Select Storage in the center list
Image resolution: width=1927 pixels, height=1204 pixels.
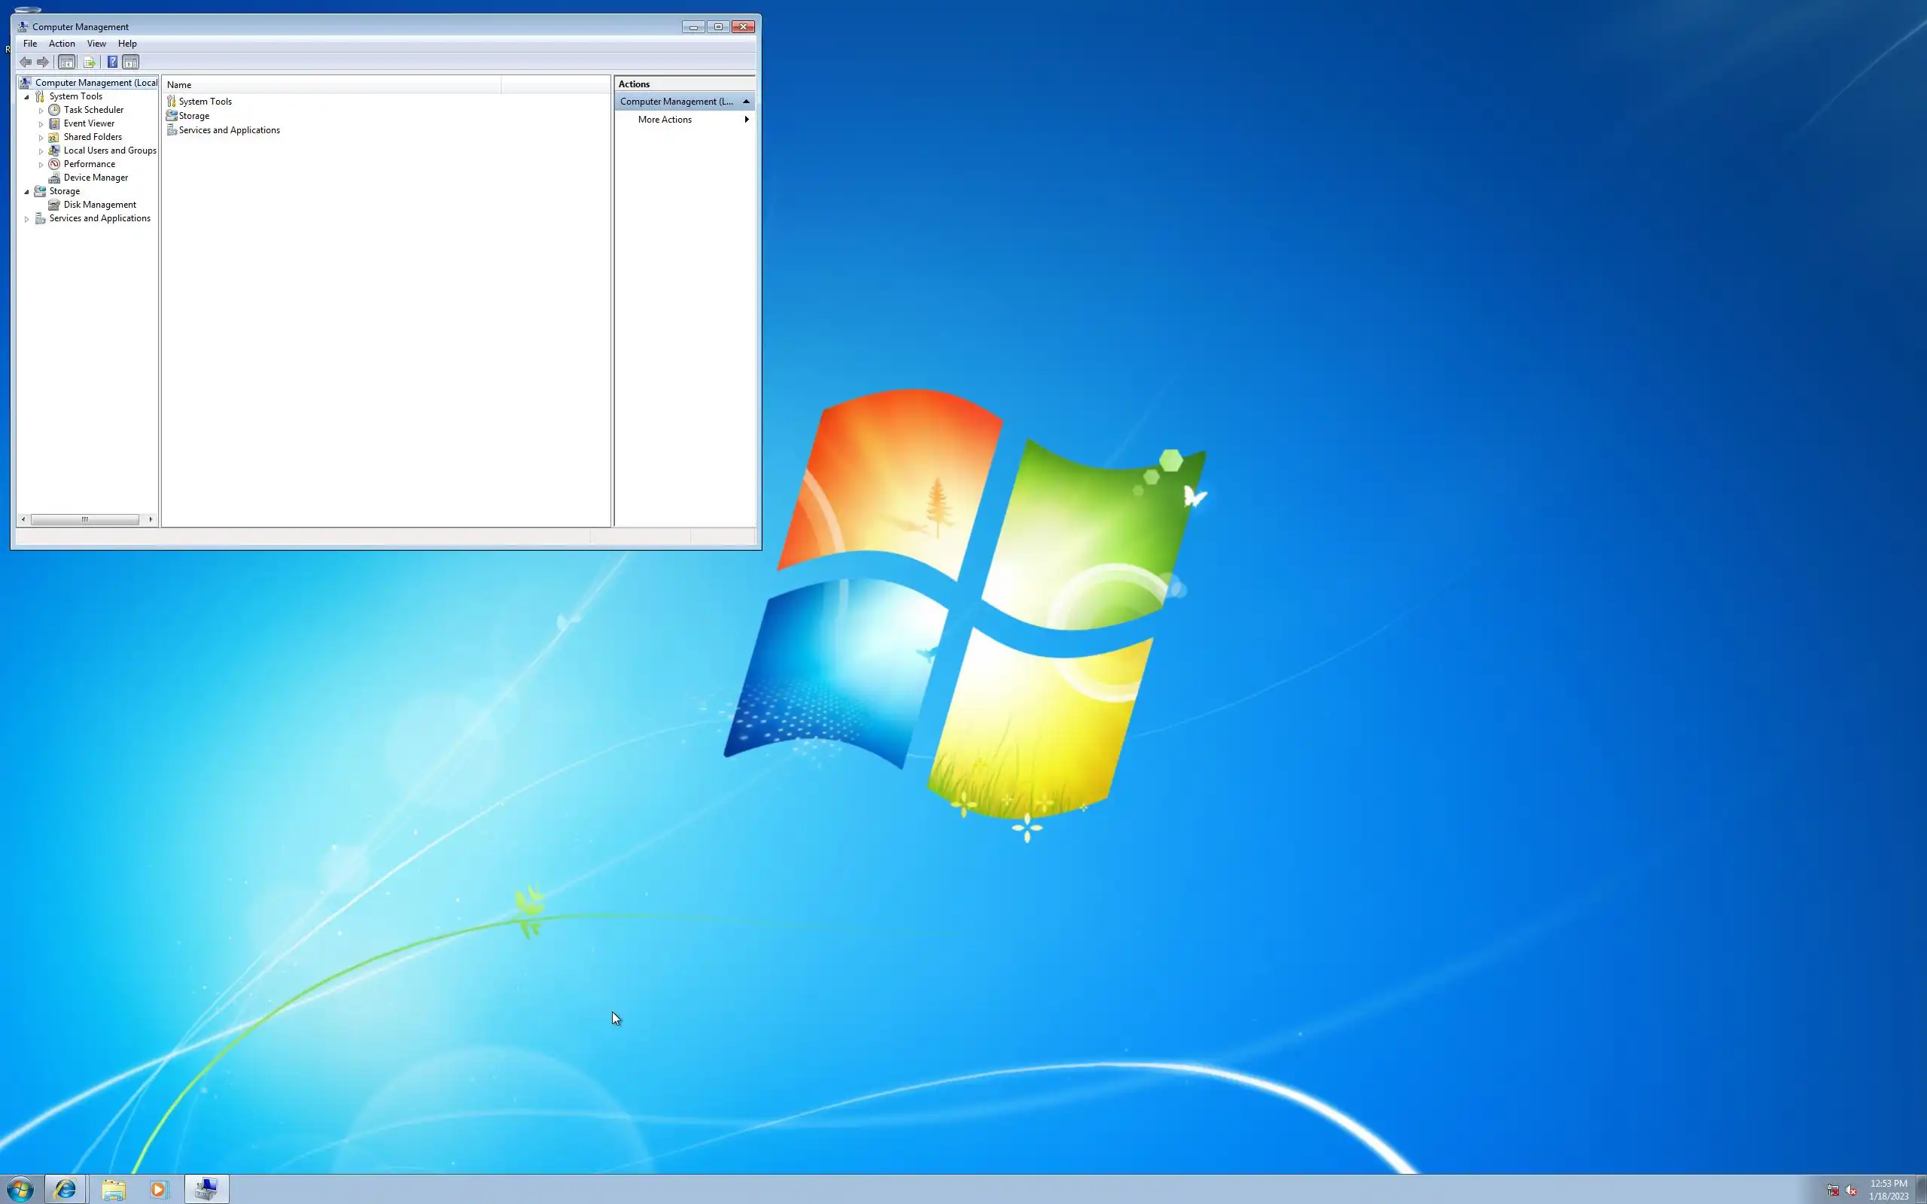193,116
